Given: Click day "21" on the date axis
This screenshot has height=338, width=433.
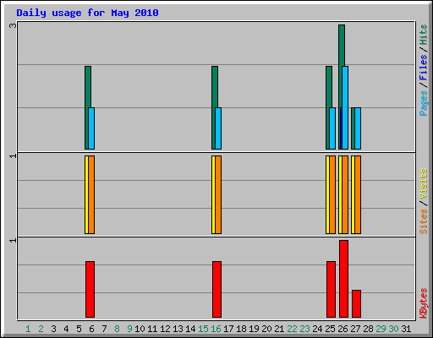Looking at the screenshot, I should tap(279, 329).
